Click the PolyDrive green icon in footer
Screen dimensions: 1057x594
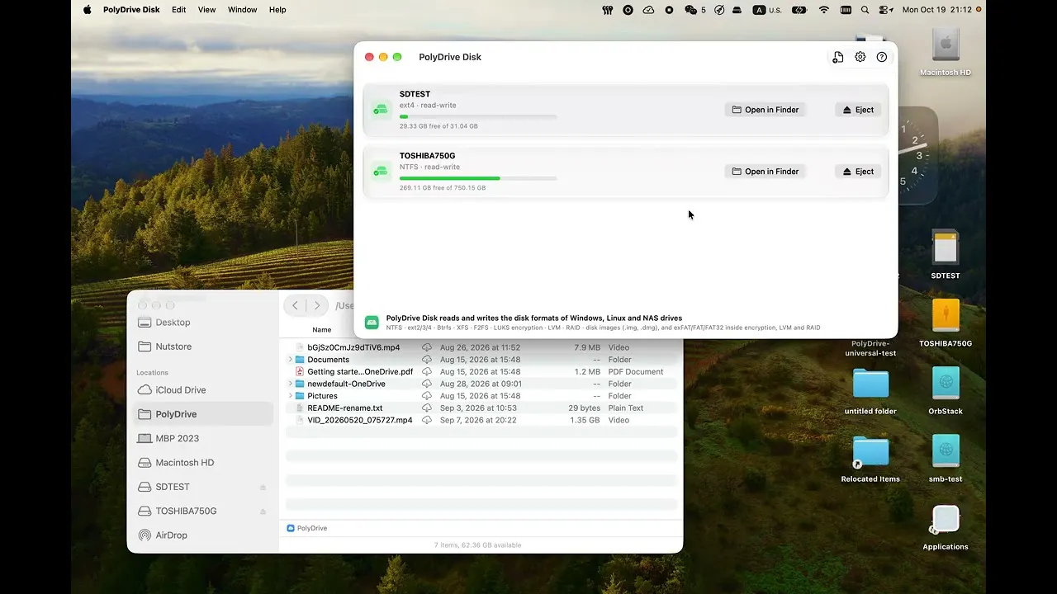(372, 322)
